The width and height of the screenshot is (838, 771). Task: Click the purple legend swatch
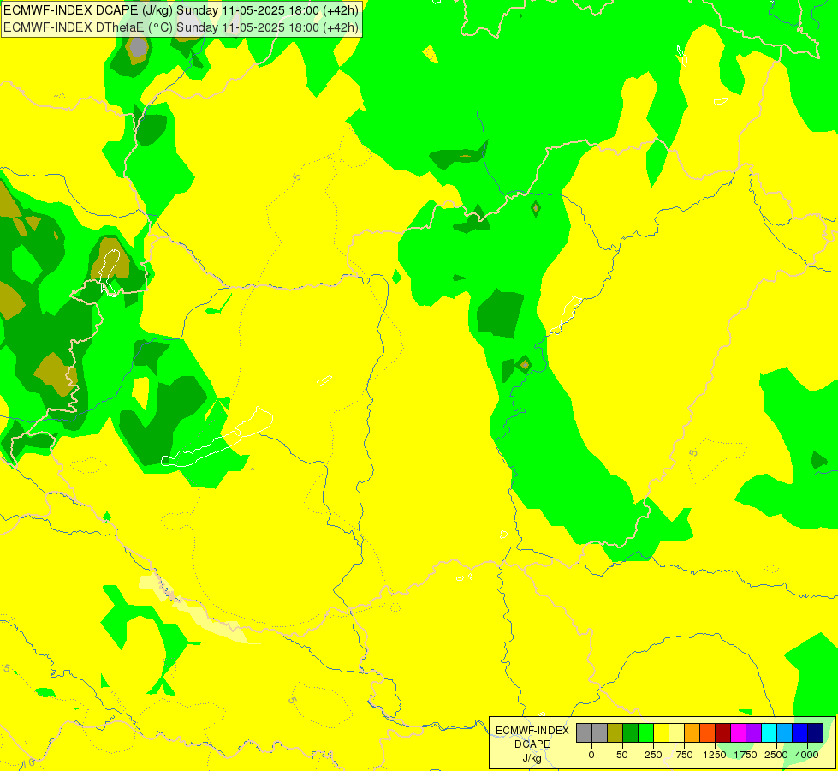[x=753, y=732]
